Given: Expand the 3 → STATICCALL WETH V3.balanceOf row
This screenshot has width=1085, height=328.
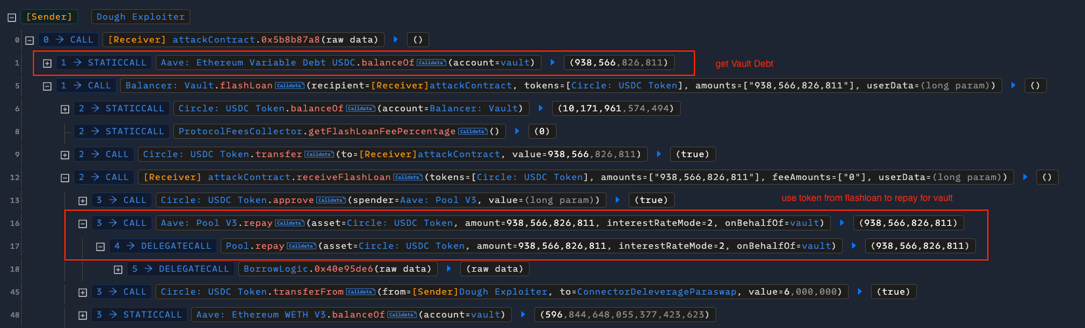Looking at the screenshot, I should [x=83, y=316].
